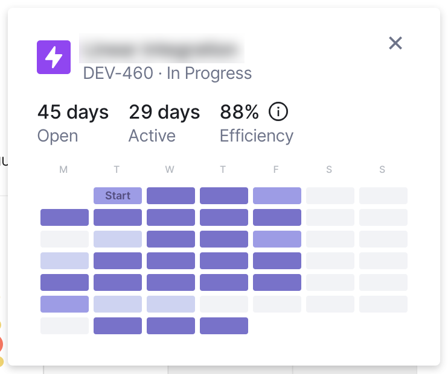The image size is (448, 374).
Task: Select first-row Saturday empty cell
Action: tap(330, 196)
